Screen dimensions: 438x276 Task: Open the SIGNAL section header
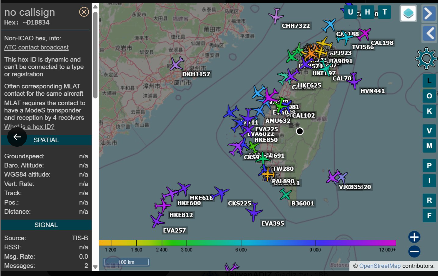click(46, 225)
